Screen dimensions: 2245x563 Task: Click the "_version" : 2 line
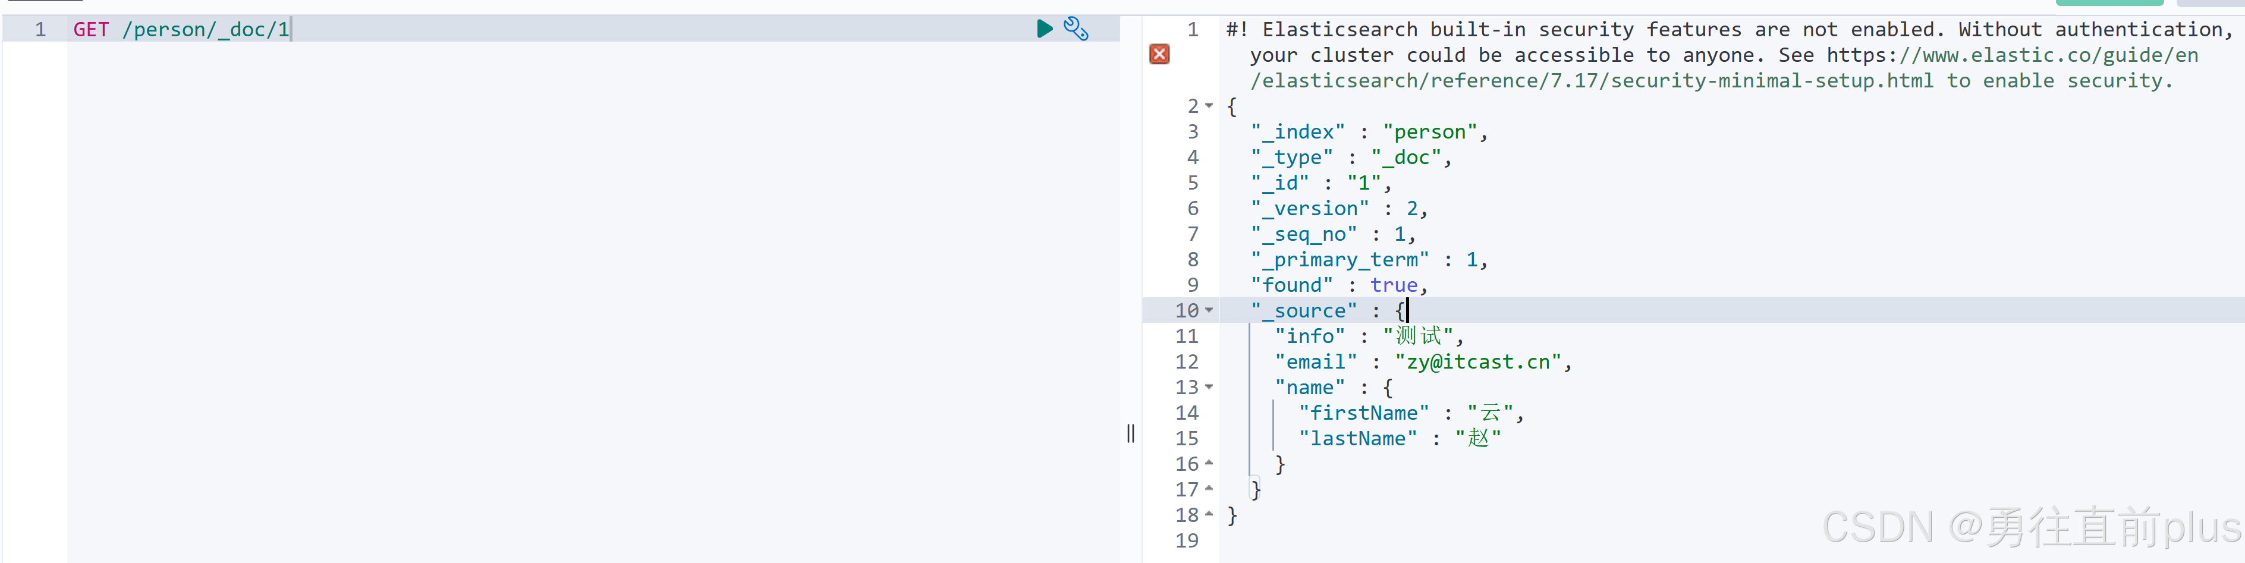(x=1340, y=208)
